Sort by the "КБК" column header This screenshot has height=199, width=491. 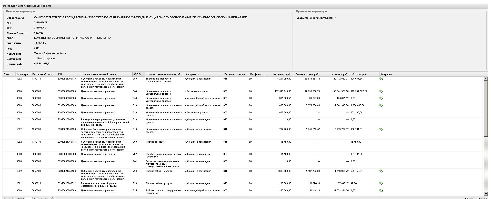point(68,74)
